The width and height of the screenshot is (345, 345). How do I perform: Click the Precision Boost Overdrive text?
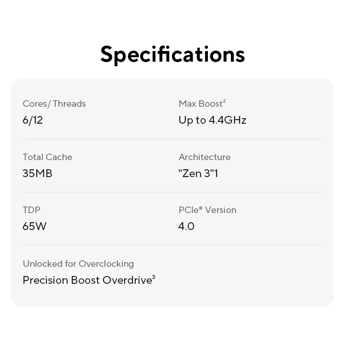tap(86, 280)
